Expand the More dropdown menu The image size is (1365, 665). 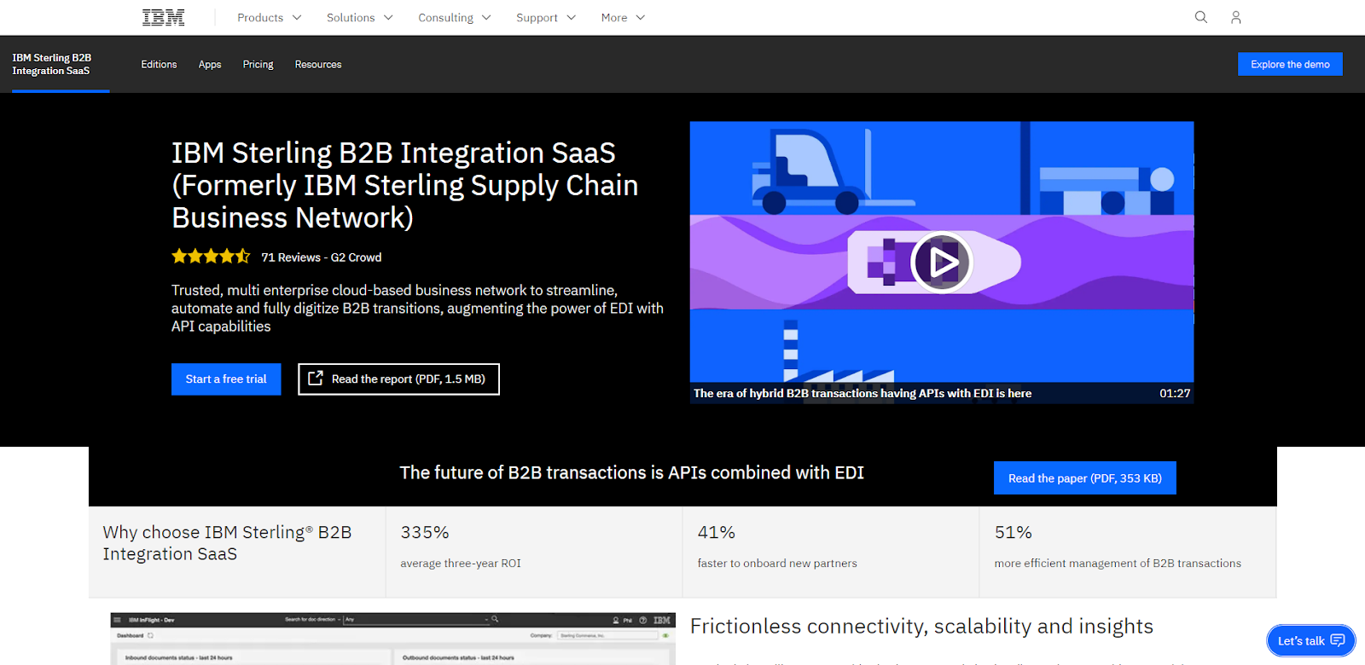(x=623, y=17)
